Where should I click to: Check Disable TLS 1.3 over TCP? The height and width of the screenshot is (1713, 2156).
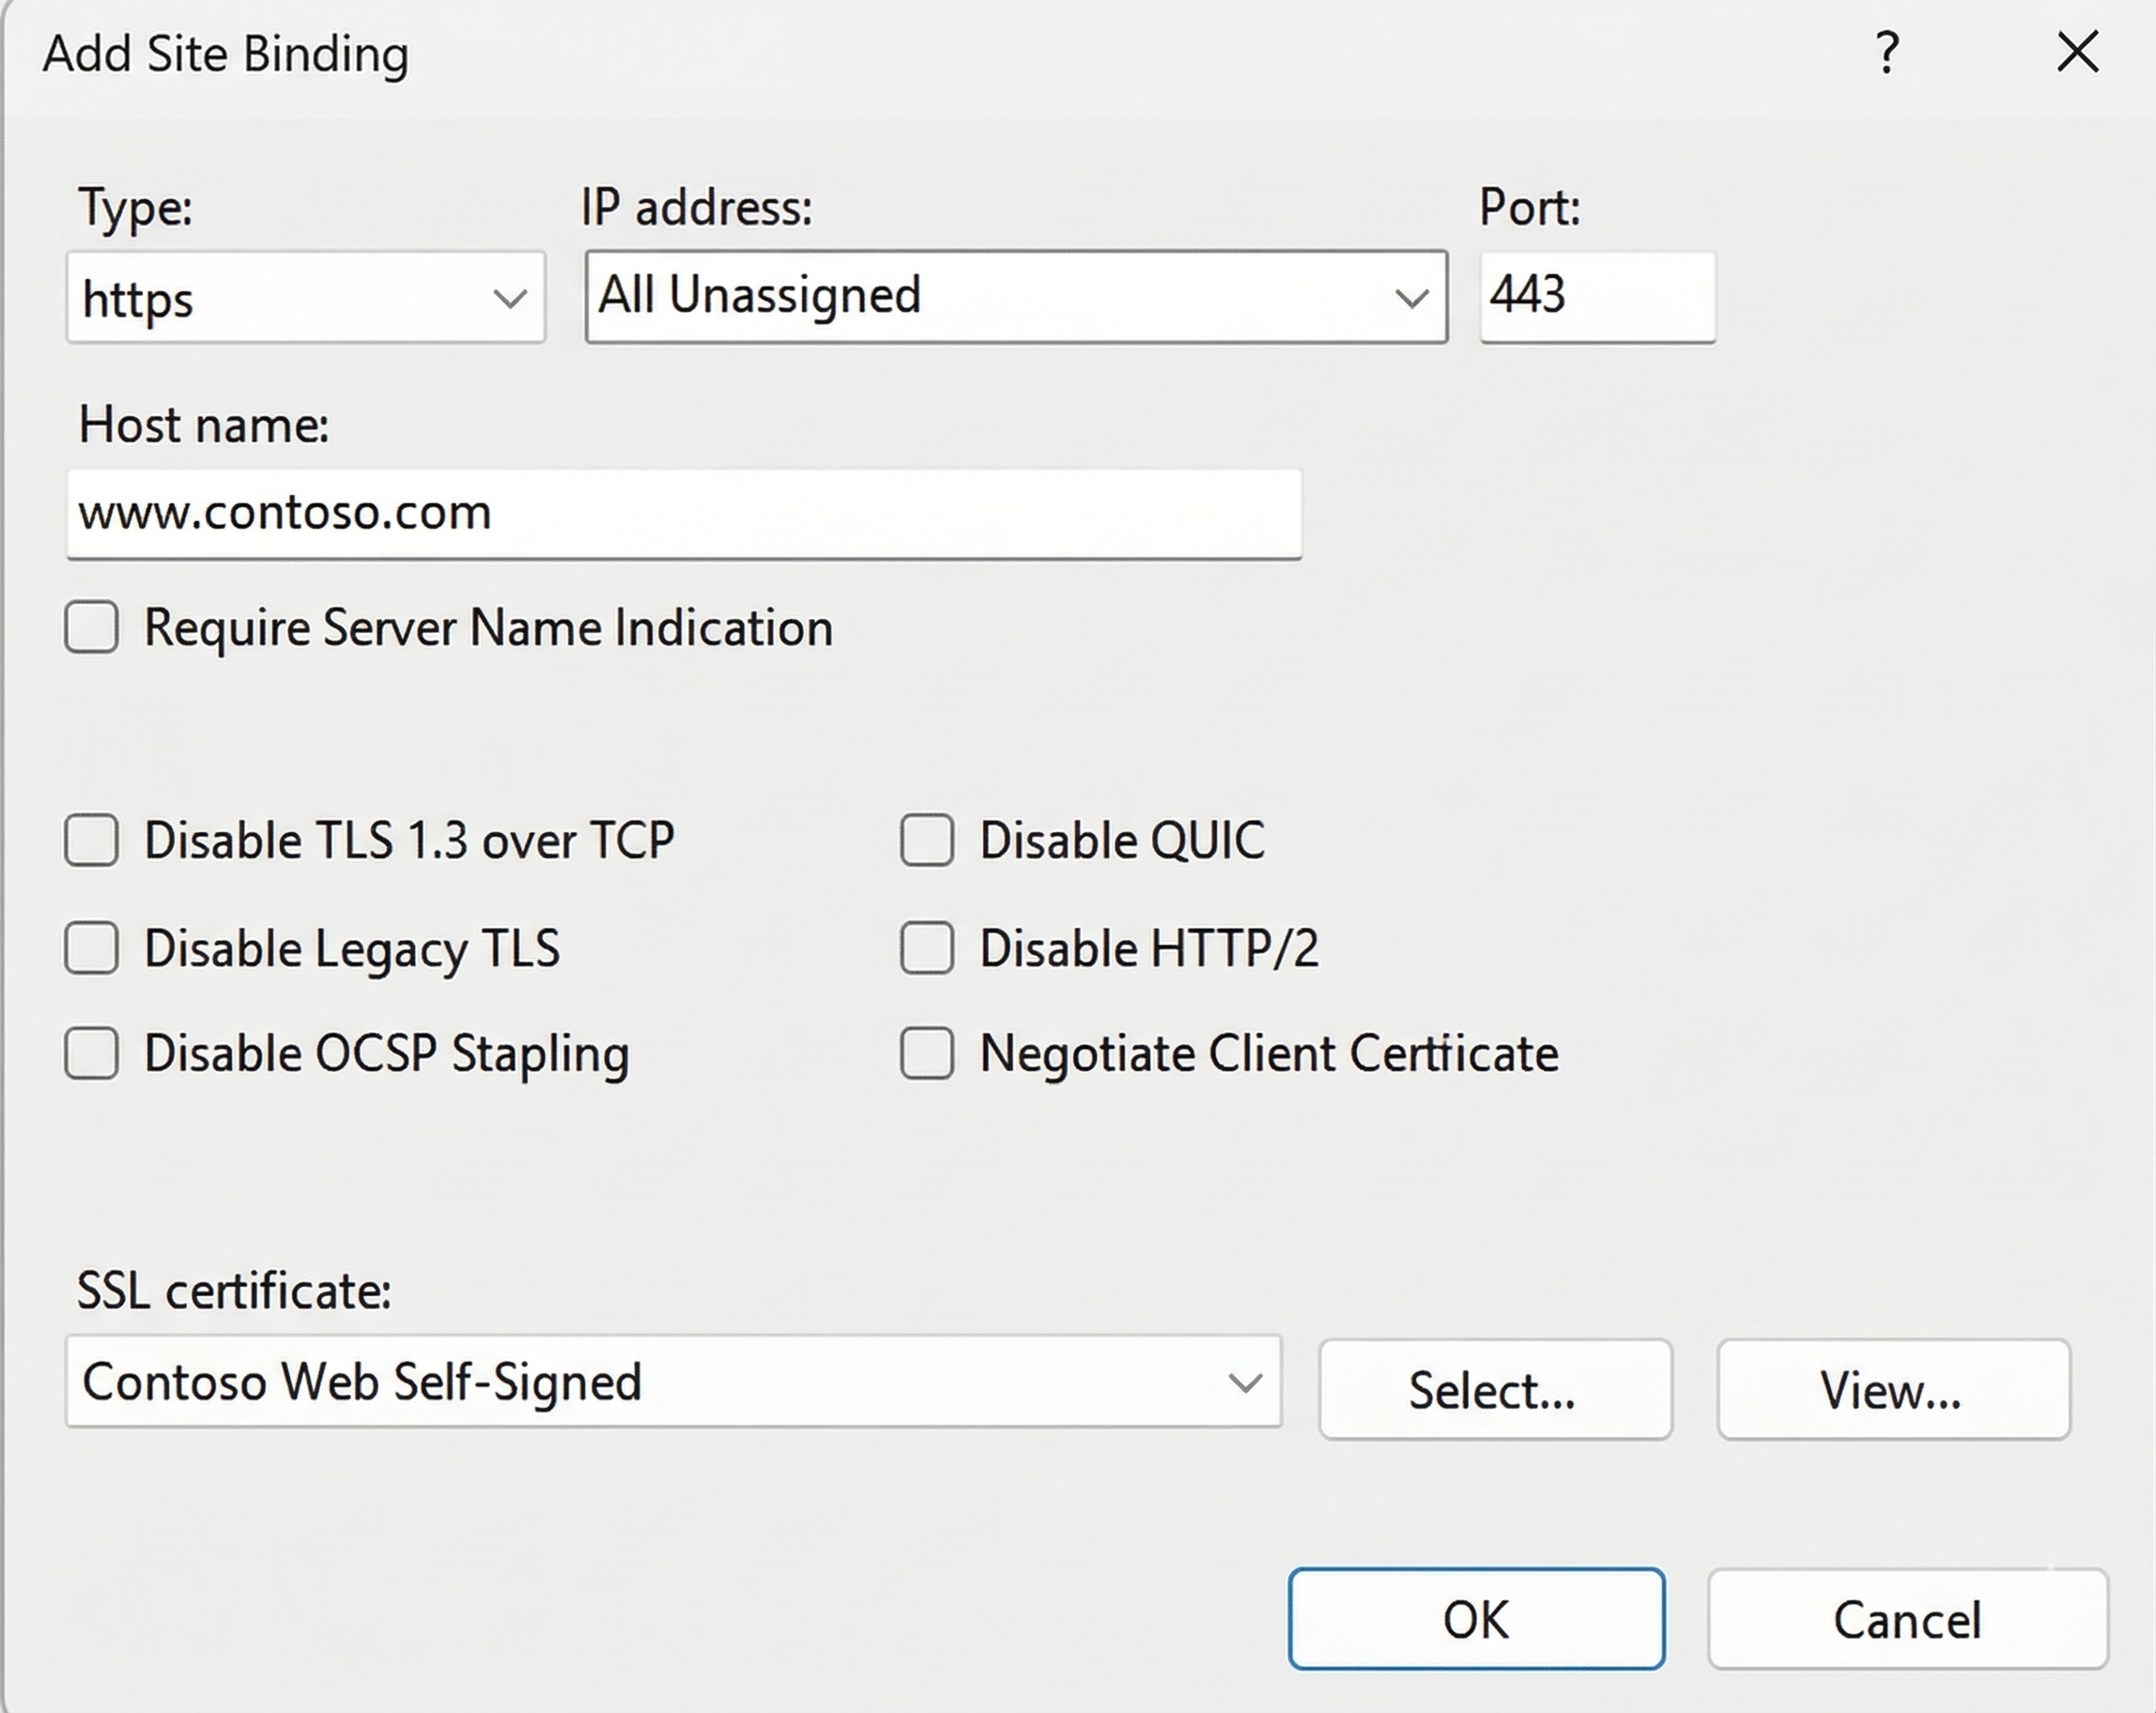coord(92,840)
